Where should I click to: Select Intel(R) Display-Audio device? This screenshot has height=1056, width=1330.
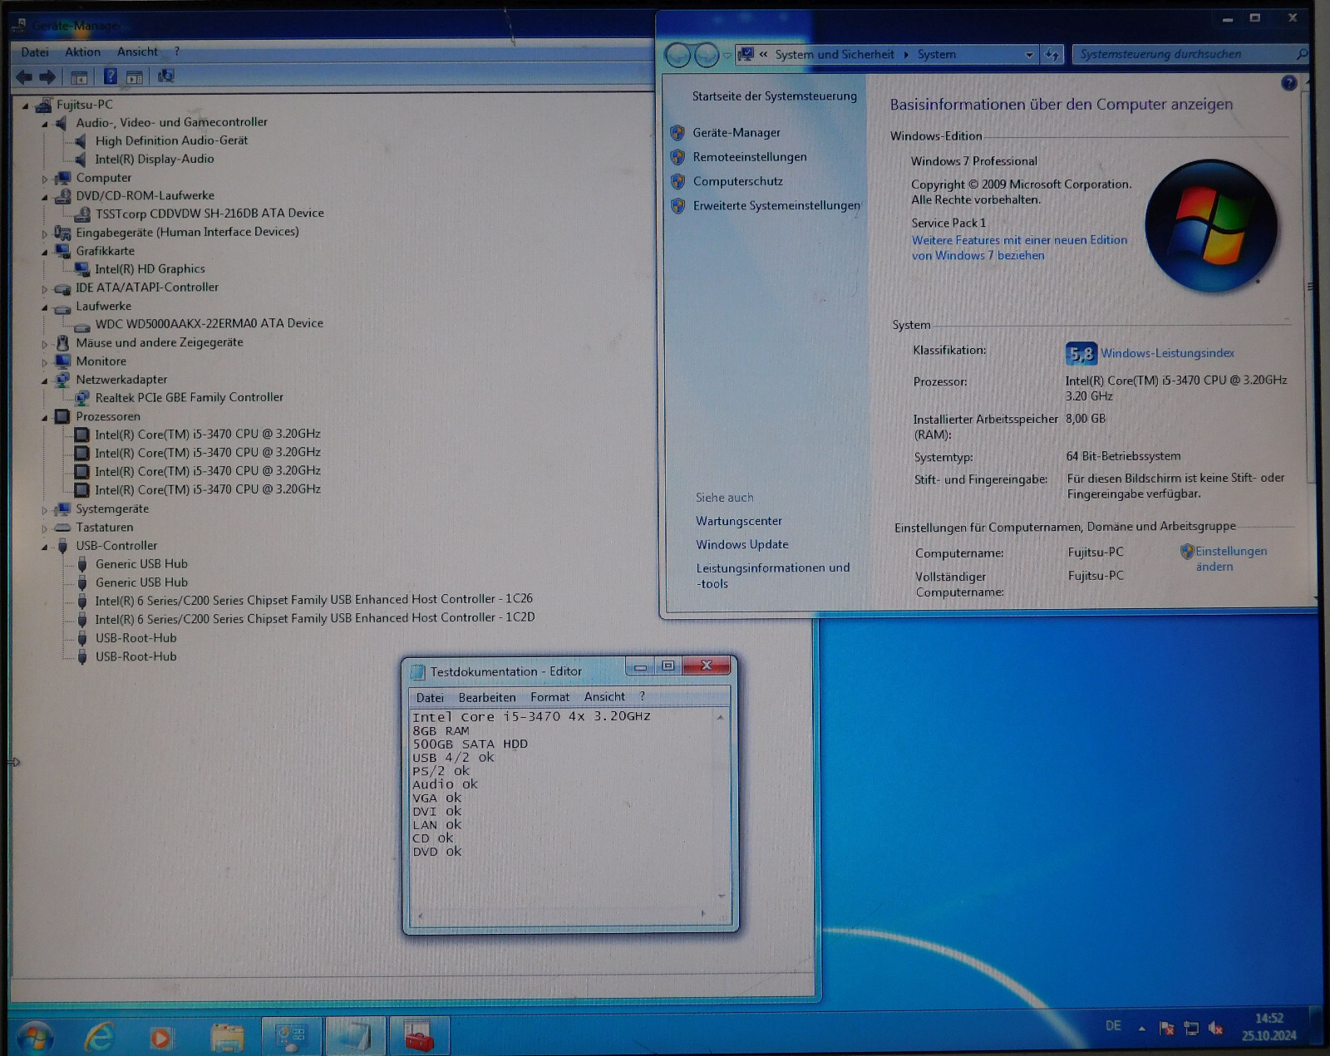click(154, 160)
